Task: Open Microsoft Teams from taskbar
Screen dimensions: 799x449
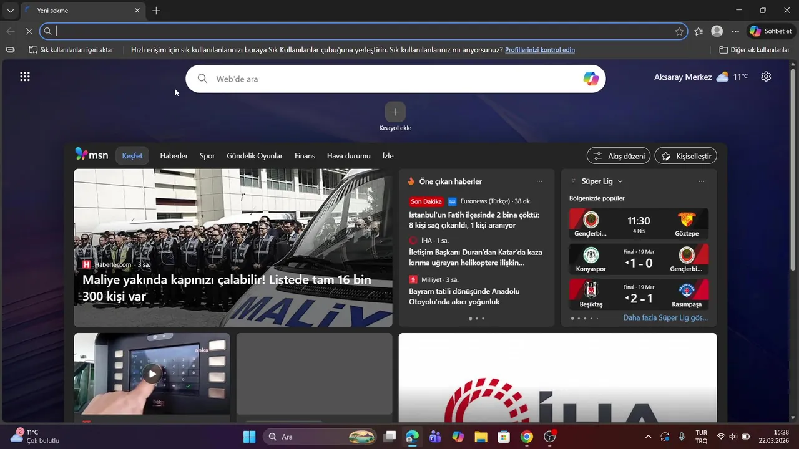Action: point(435,437)
